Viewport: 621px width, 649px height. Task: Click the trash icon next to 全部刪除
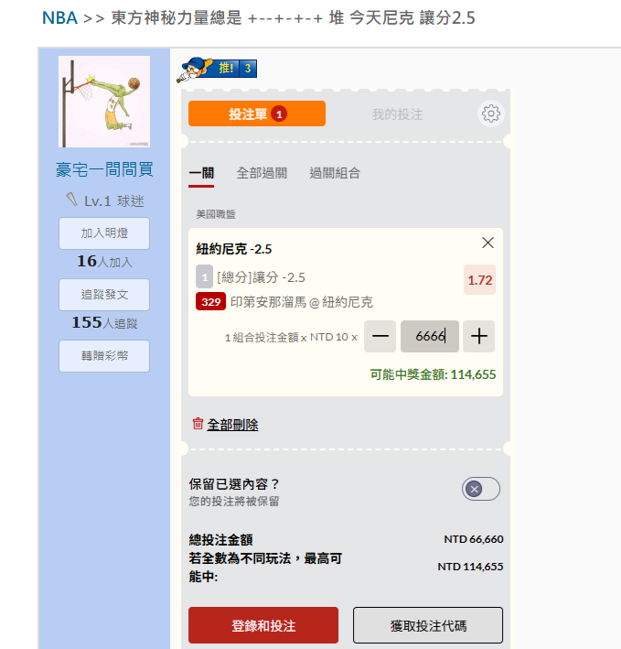click(x=198, y=424)
